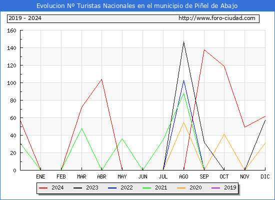Click the 40 y-axis value

(13, 135)
